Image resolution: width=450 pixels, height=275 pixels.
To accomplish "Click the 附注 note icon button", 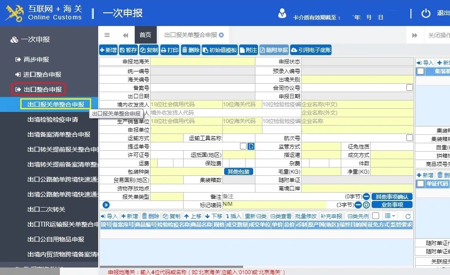I will point(248,50).
